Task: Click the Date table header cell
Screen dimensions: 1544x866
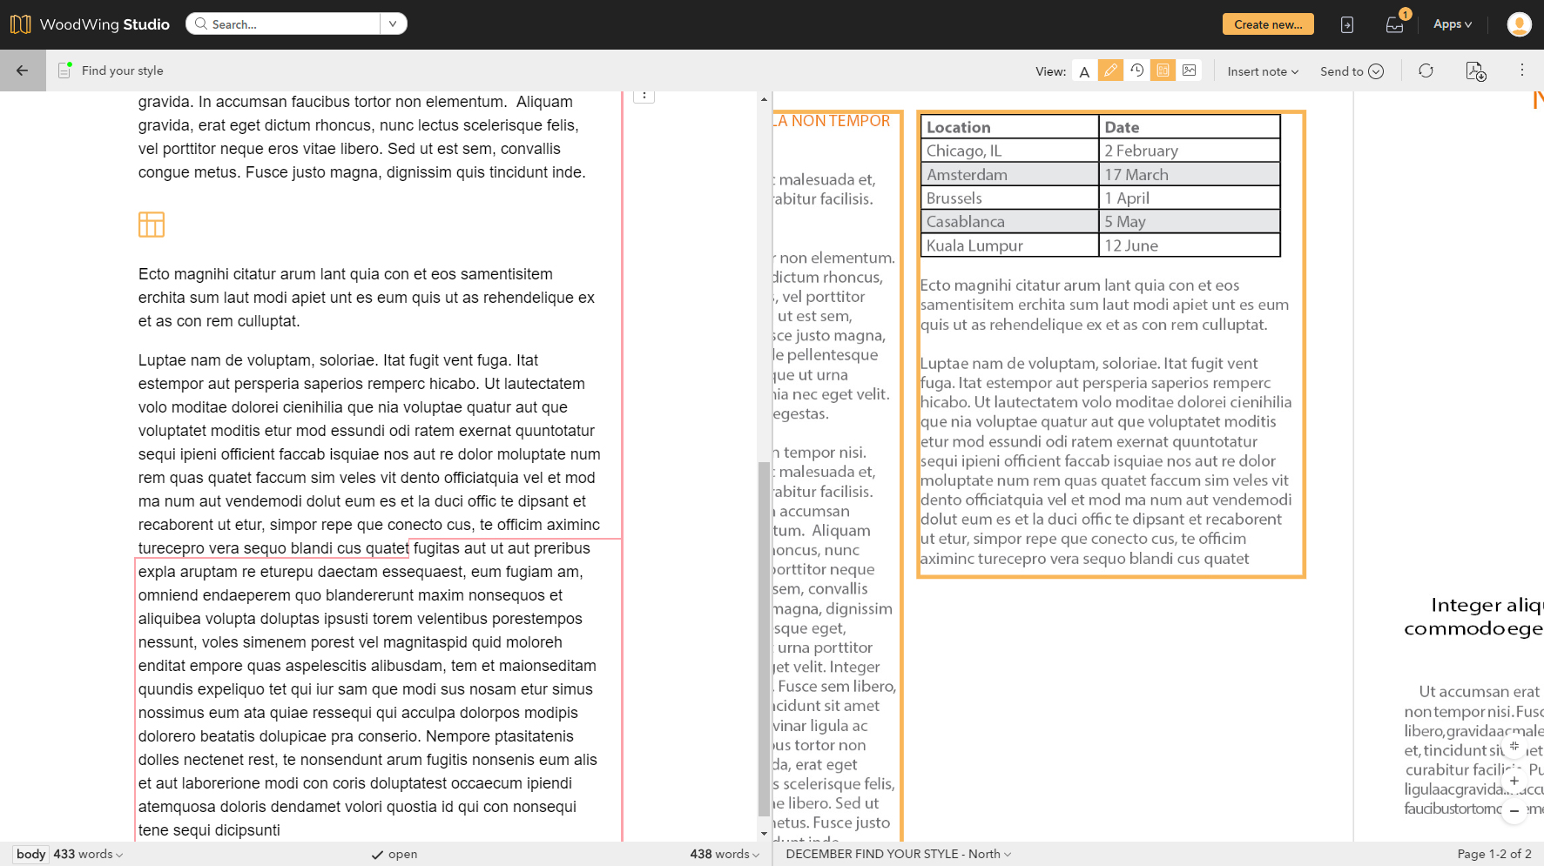Action: [1190, 127]
